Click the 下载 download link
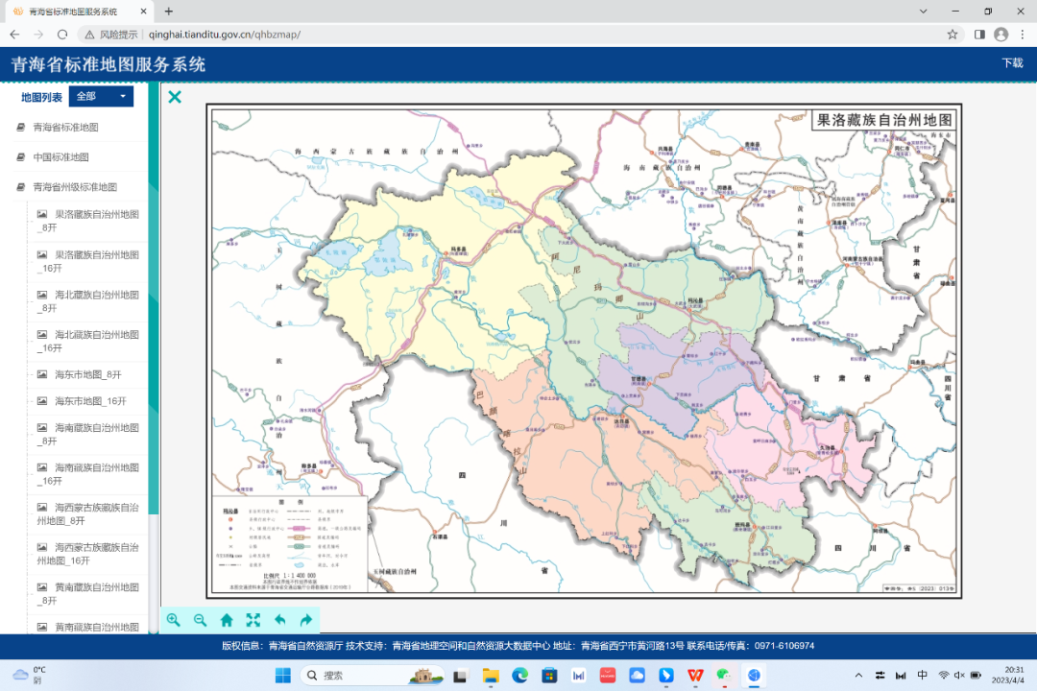The width and height of the screenshot is (1037, 691). point(1012,62)
